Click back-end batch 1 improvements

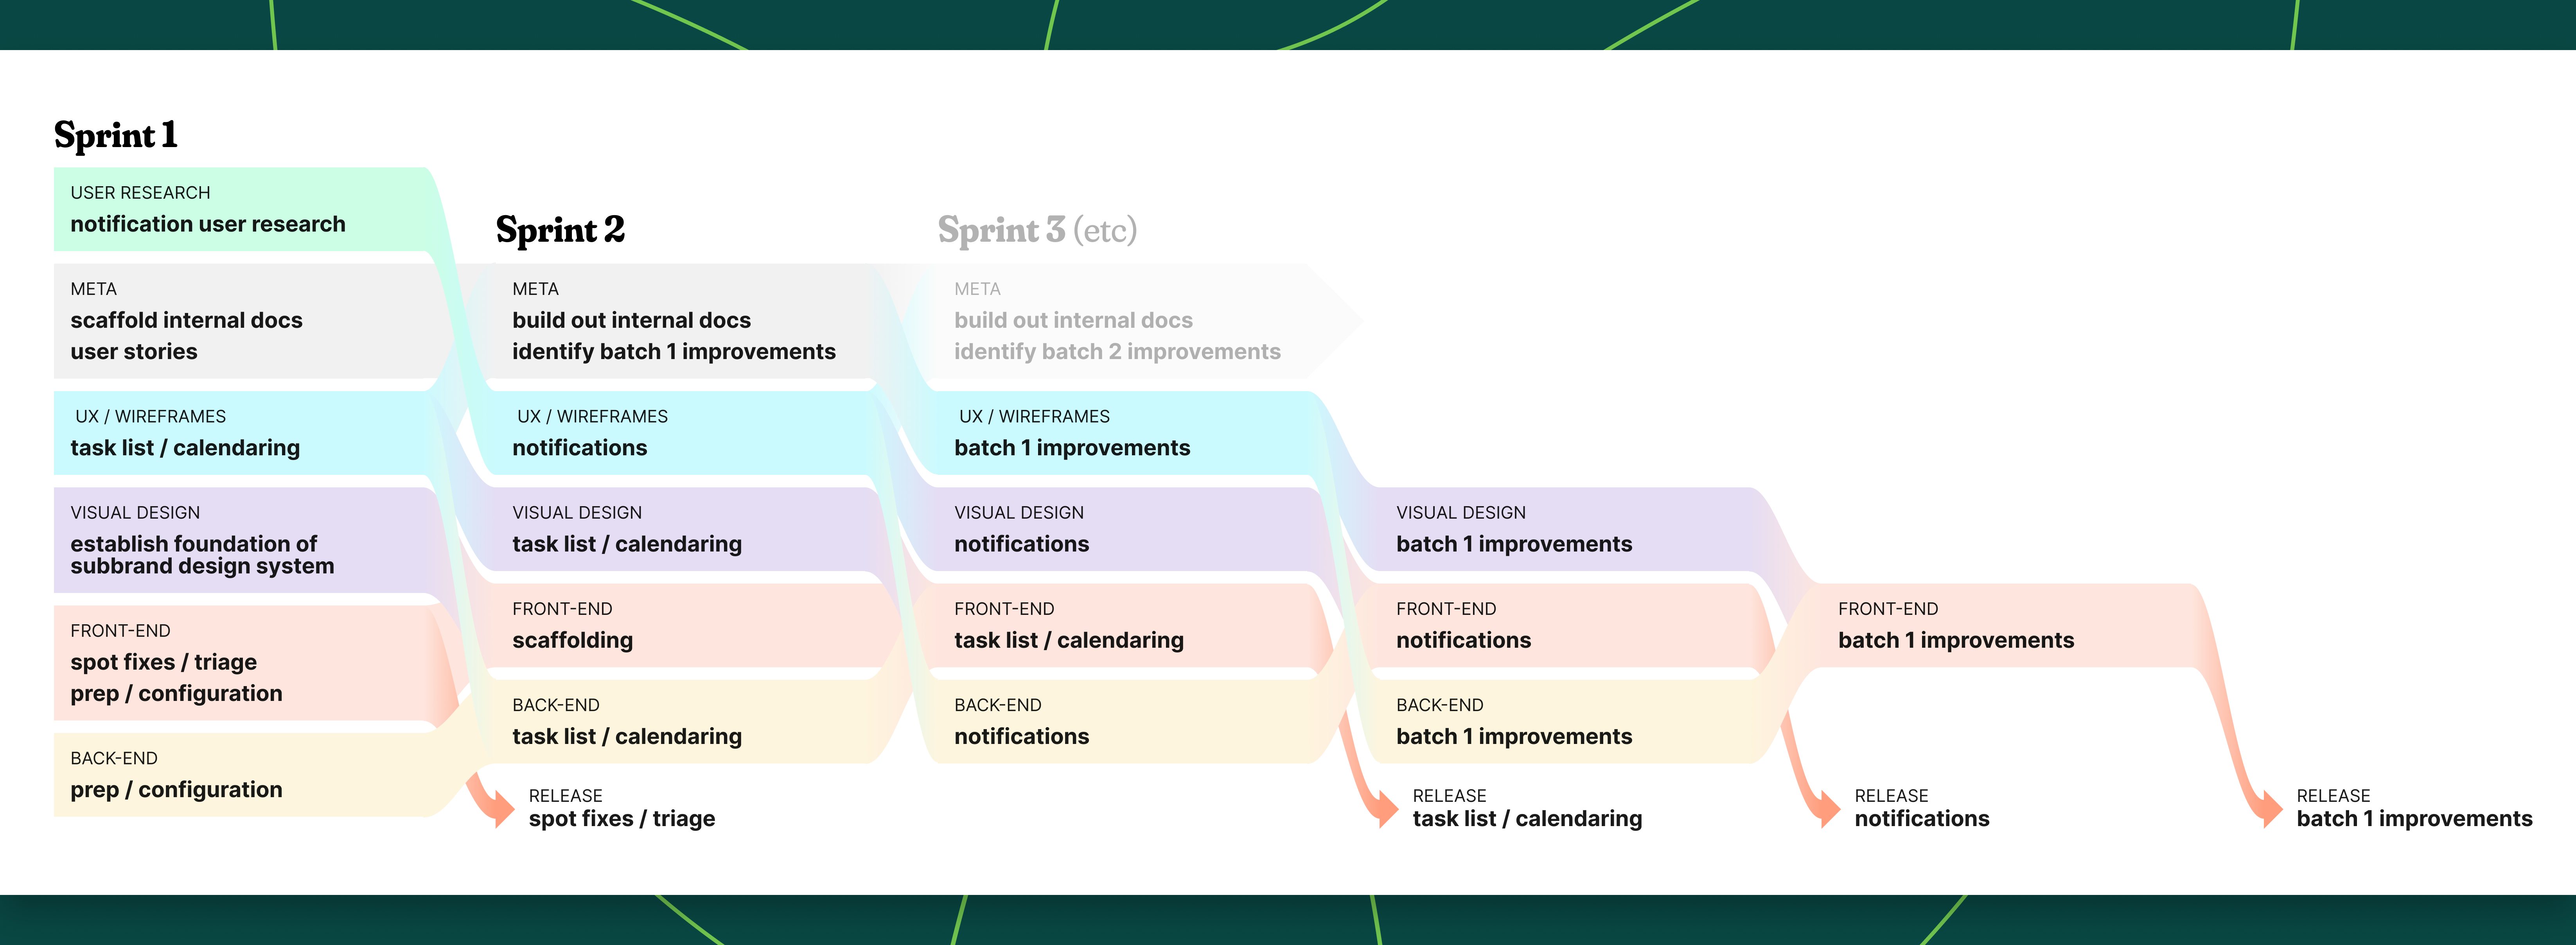click(1514, 736)
